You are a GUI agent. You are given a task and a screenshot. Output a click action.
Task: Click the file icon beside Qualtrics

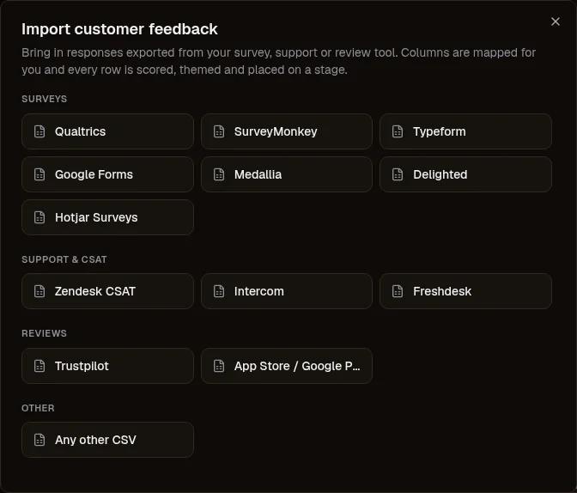pyautogui.click(x=39, y=131)
